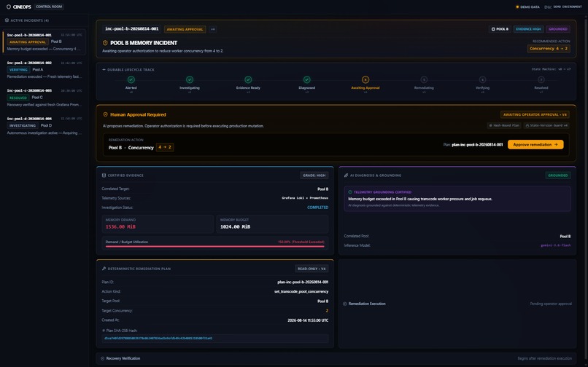
Task: Click the warning icon beside Pool B Memory Incident
Action: point(105,43)
